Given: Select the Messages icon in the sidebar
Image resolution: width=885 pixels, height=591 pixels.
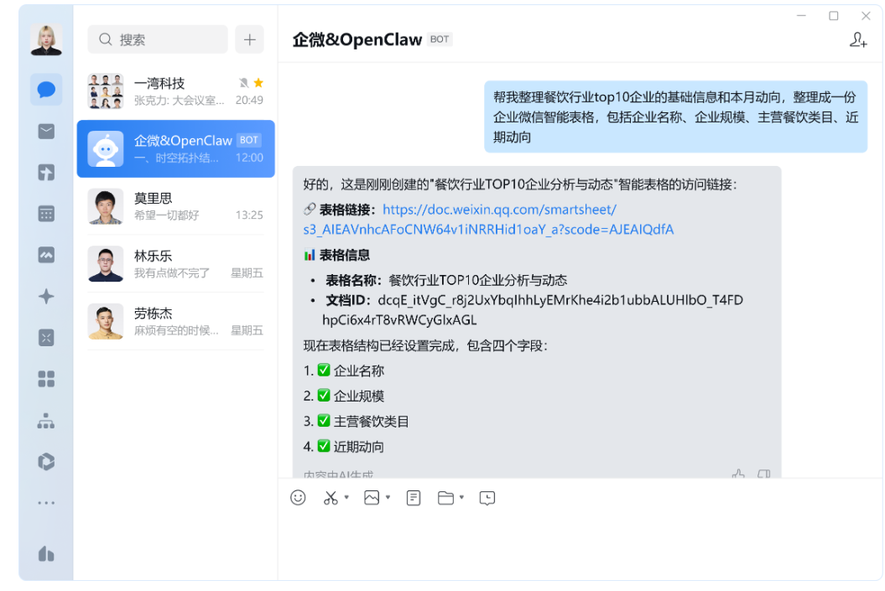Looking at the screenshot, I should coord(45,90).
